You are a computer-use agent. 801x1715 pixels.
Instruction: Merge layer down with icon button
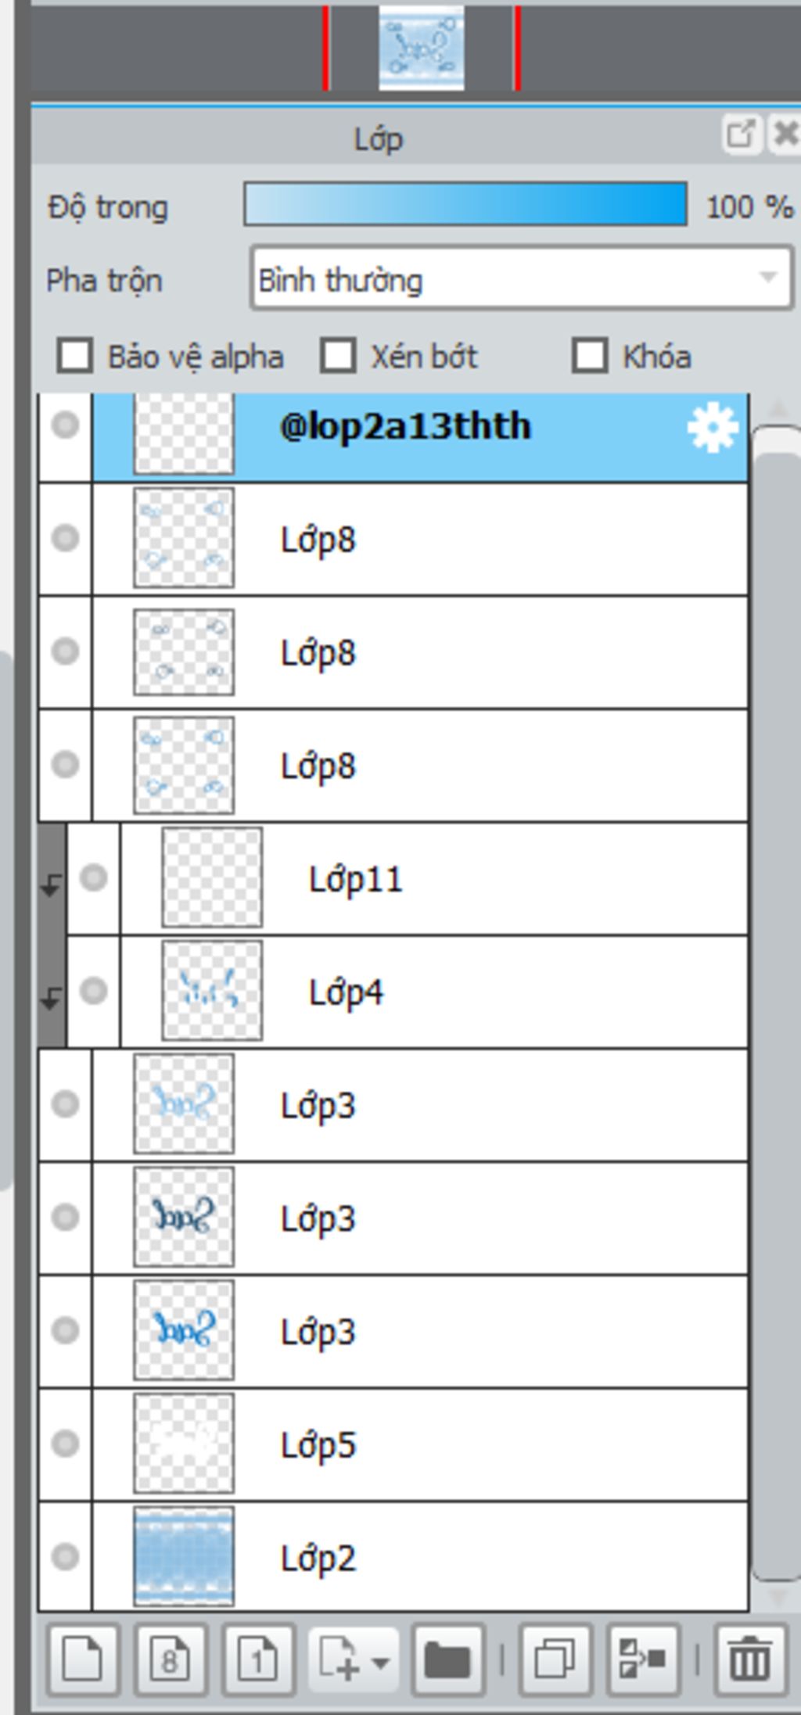click(643, 1659)
